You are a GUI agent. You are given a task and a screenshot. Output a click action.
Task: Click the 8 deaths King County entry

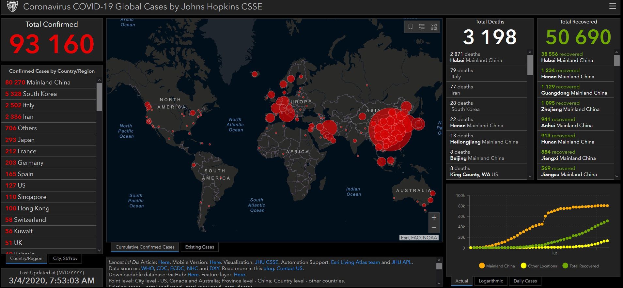[487, 171]
